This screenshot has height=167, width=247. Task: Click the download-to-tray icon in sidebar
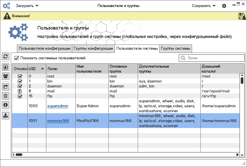6,116
